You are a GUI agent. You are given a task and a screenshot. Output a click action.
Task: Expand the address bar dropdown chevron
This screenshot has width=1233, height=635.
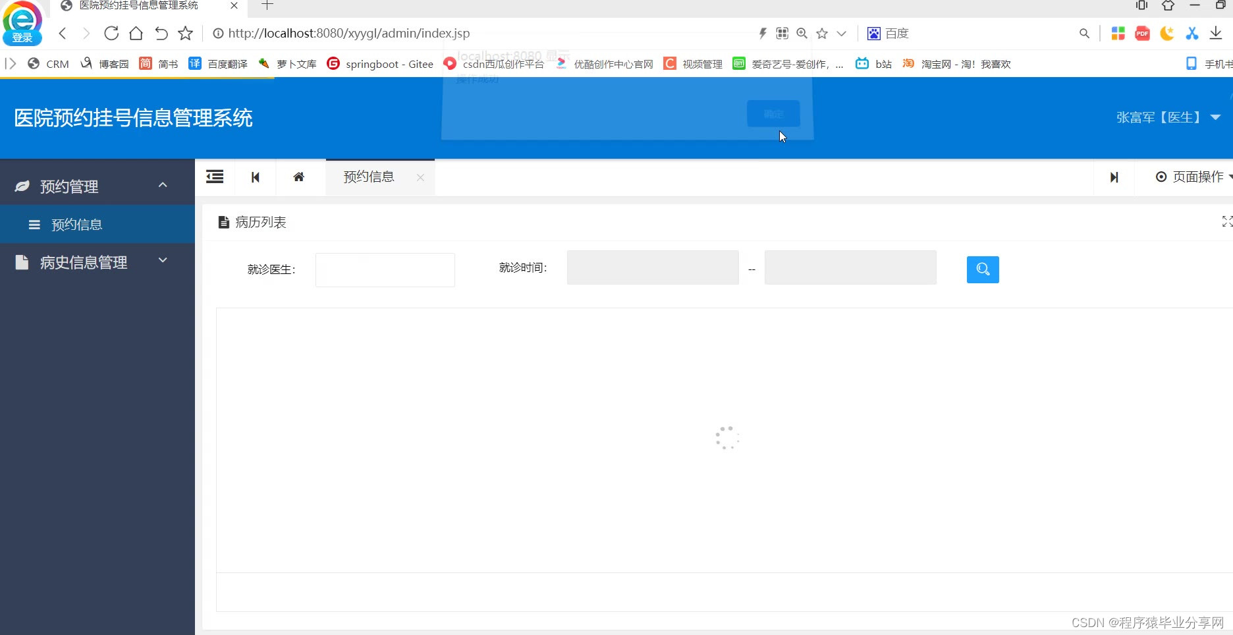[x=841, y=34]
